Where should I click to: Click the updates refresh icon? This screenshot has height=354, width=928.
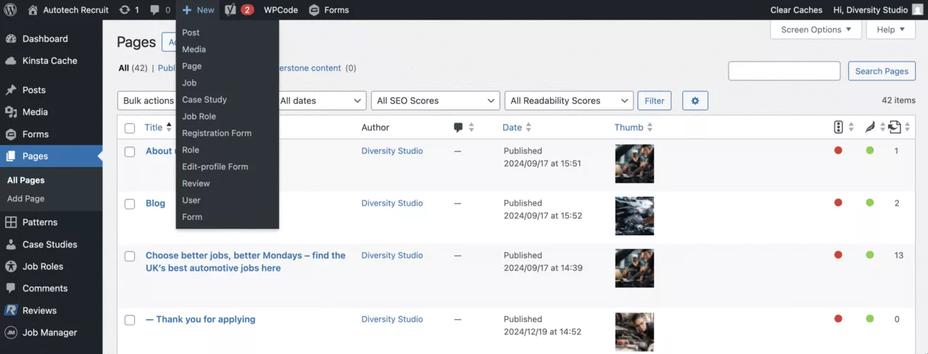point(125,10)
